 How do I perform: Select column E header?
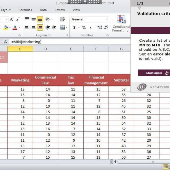pyautogui.click(x=71, y=49)
